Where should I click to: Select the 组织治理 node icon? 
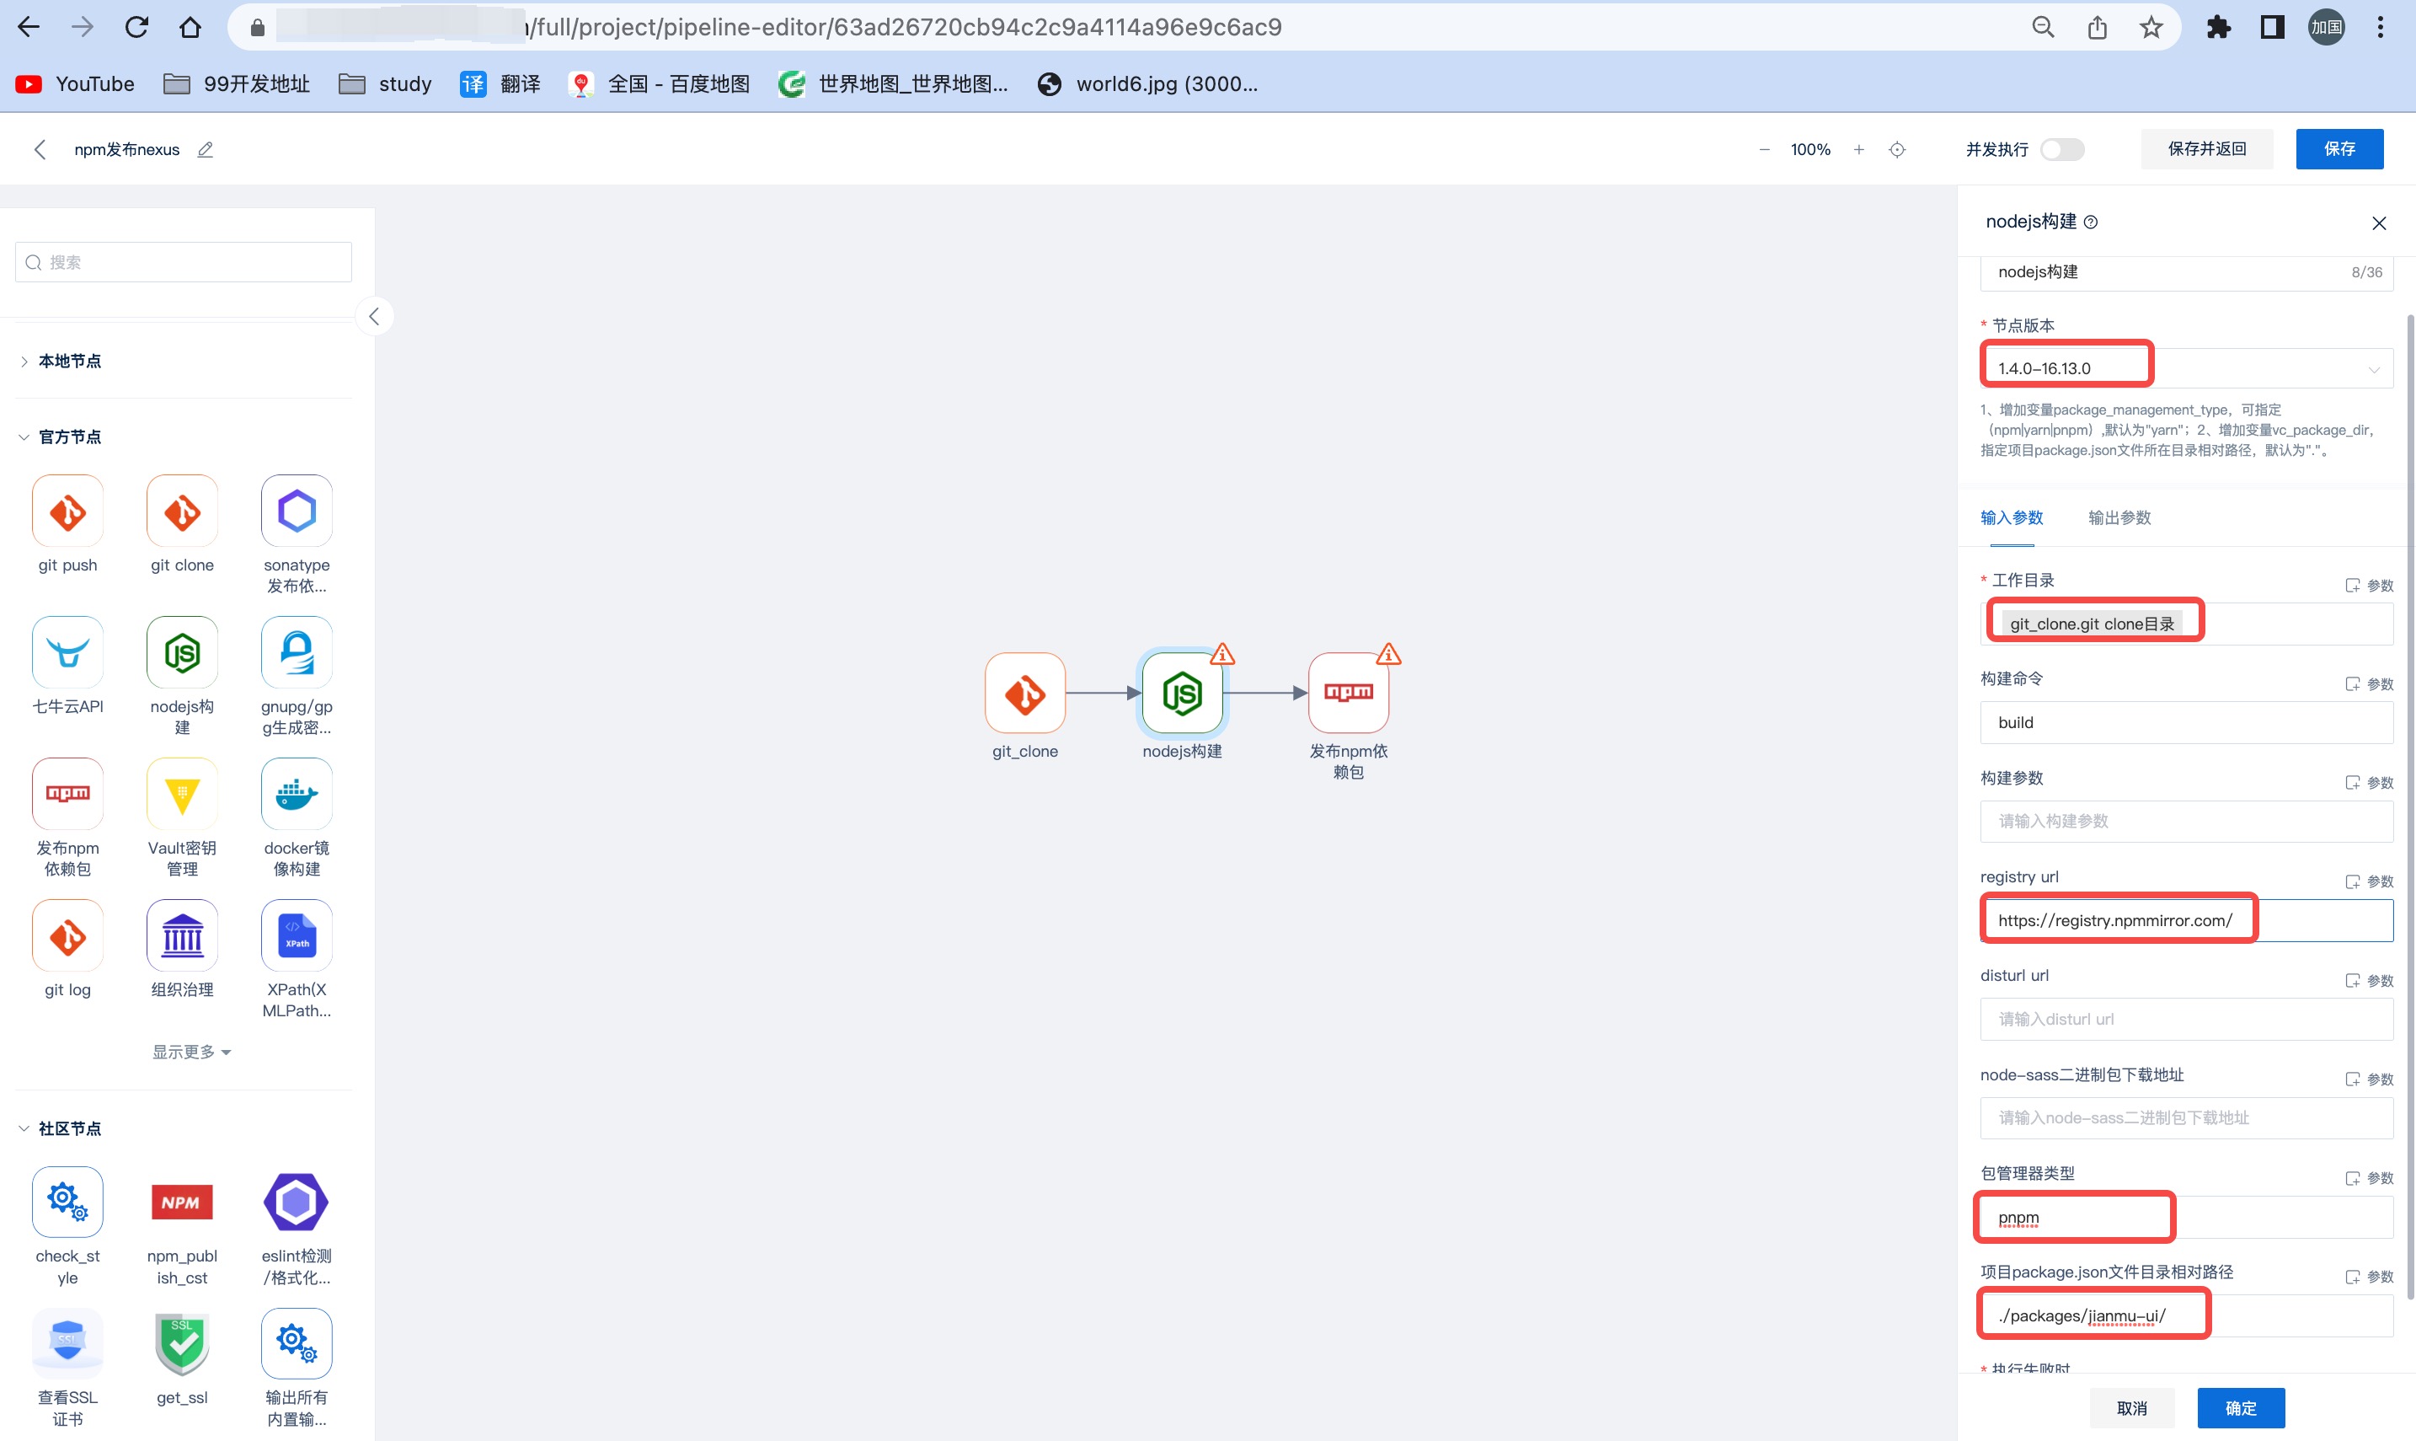[181, 936]
